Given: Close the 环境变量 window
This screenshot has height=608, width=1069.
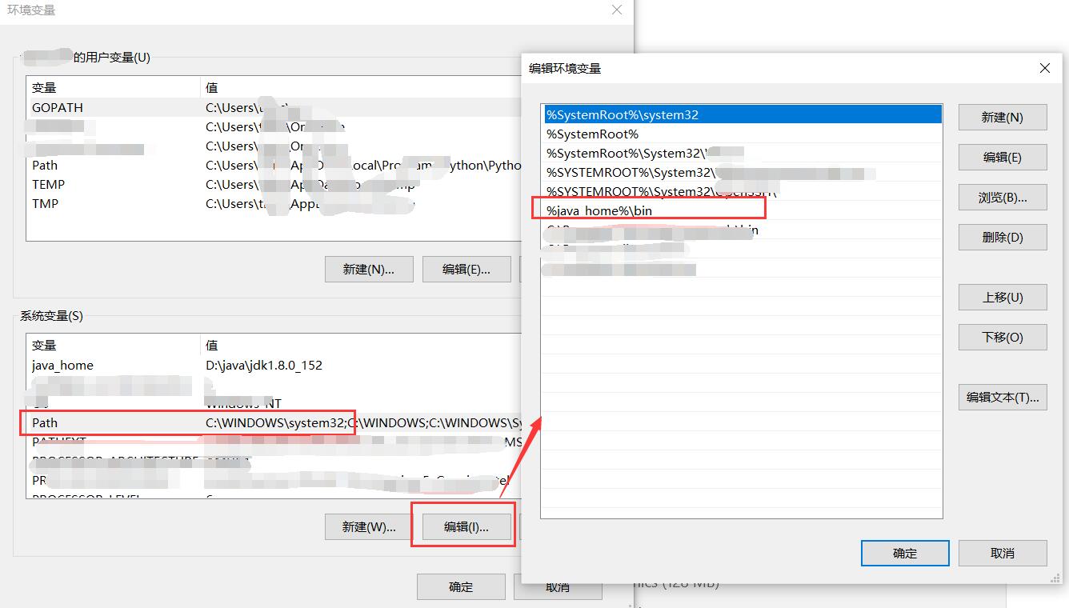Looking at the screenshot, I should click(x=616, y=10).
